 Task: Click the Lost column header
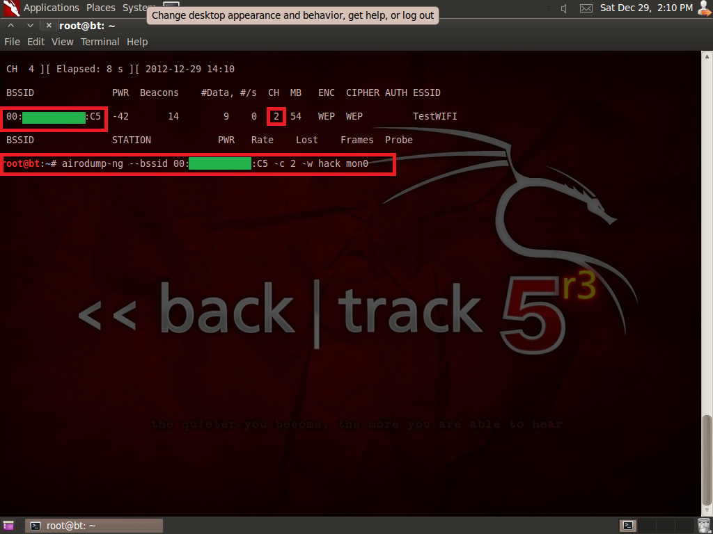[x=307, y=140]
